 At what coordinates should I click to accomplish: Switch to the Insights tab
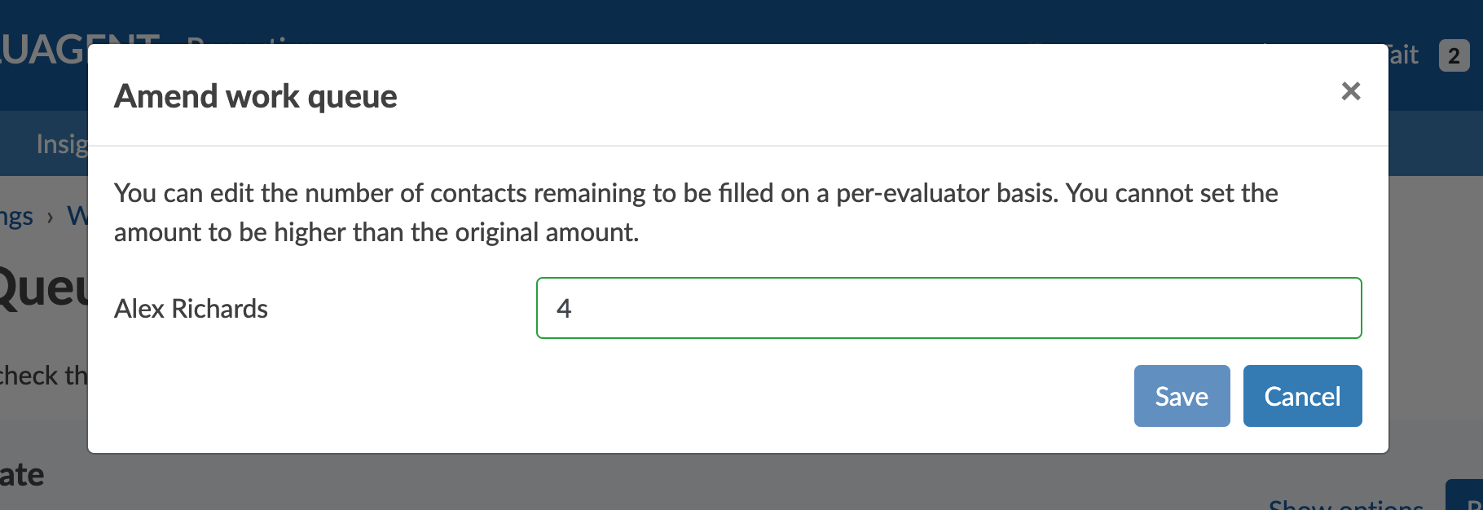61,143
